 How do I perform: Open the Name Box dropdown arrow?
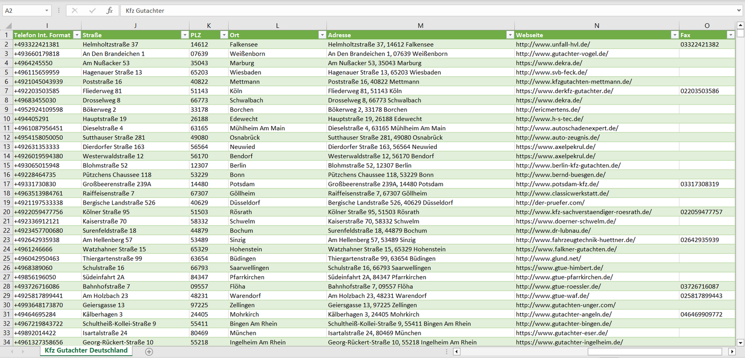click(x=46, y=10)
